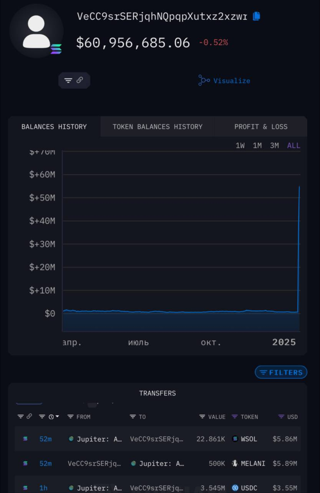Copy the wallet address with copy icon
This screenshot has width=320, height=493.
click(x=256, y=16)
